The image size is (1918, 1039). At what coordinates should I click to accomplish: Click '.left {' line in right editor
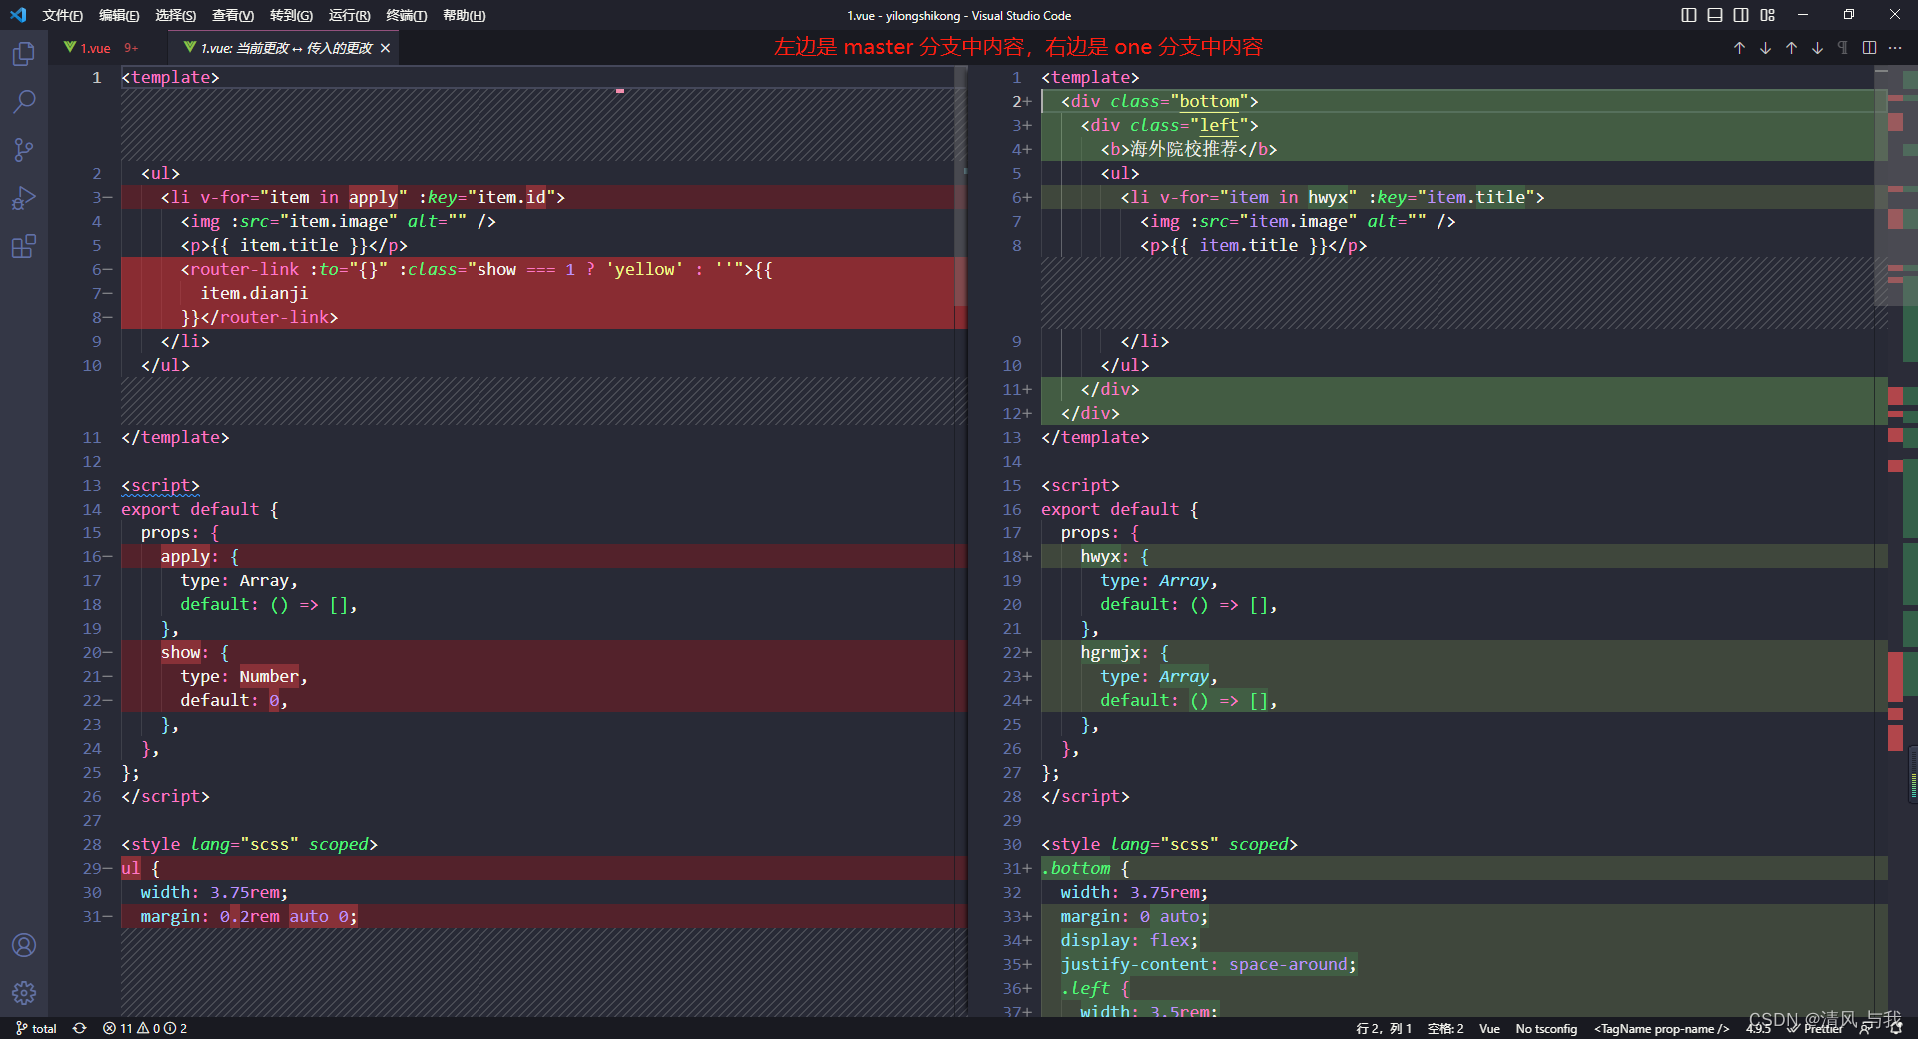coord(1464,988)
